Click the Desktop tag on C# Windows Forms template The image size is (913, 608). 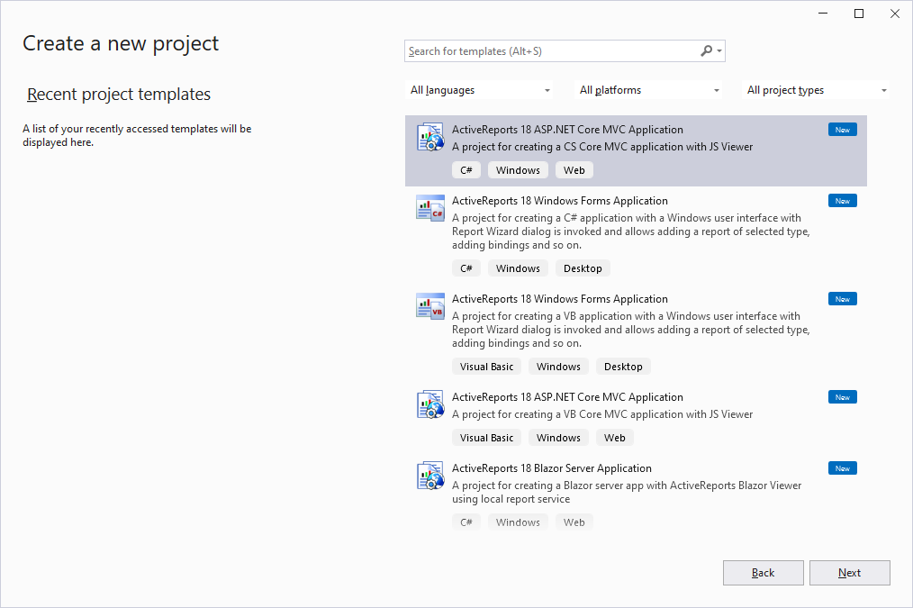point(583,268)
